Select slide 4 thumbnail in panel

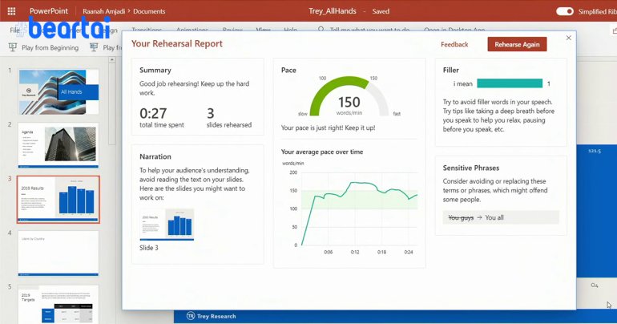coord(58,252)
